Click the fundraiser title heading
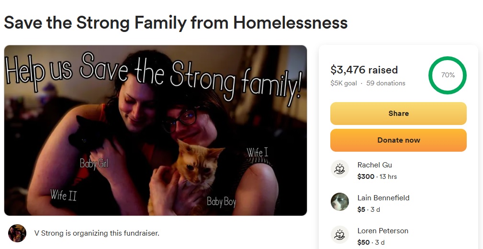This screenshot has height=249, width=483. (x=176, y=22)
